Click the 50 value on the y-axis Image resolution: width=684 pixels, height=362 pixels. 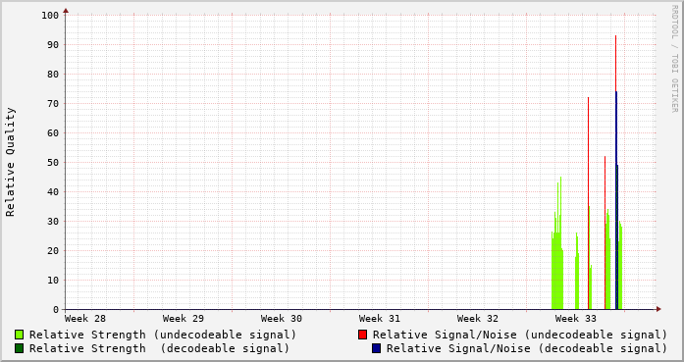point(53,162)
